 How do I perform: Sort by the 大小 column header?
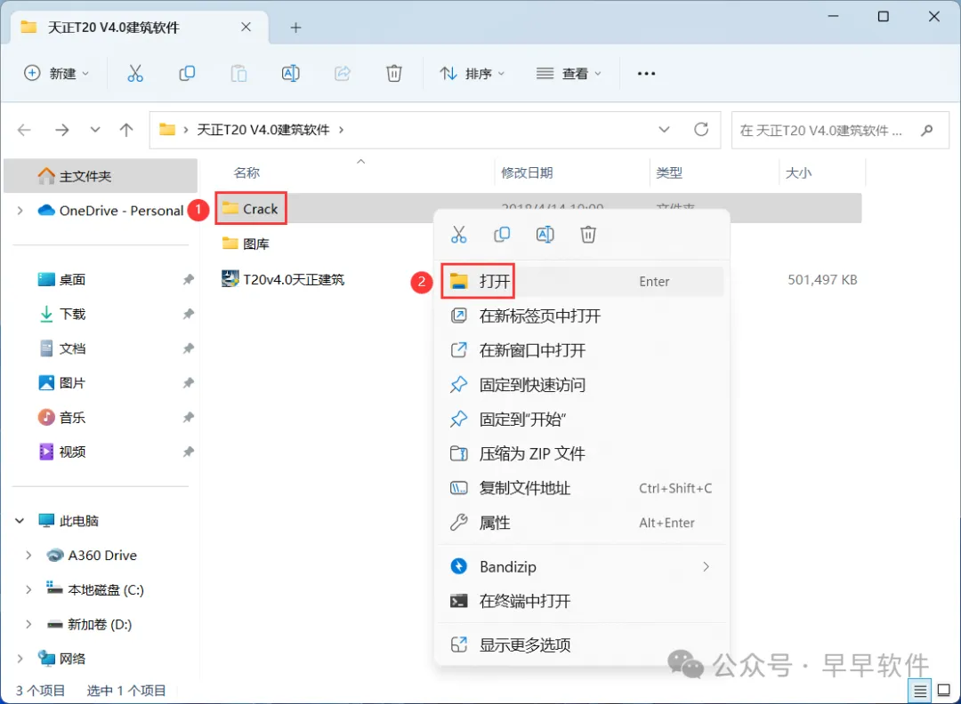[798, 173]
